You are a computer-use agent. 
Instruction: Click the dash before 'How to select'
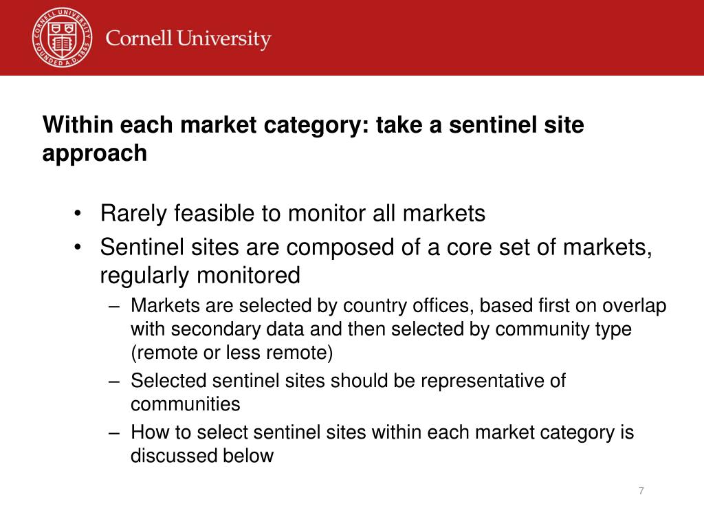pyautogui.click(x=115, y=433)
